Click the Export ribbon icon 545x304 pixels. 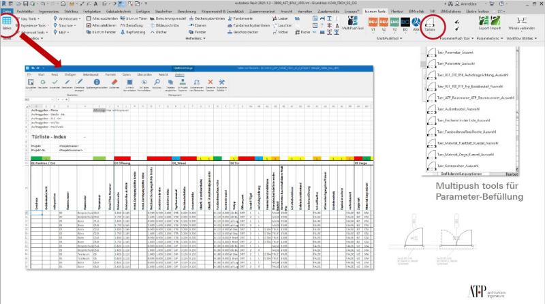tap(482, 22)
